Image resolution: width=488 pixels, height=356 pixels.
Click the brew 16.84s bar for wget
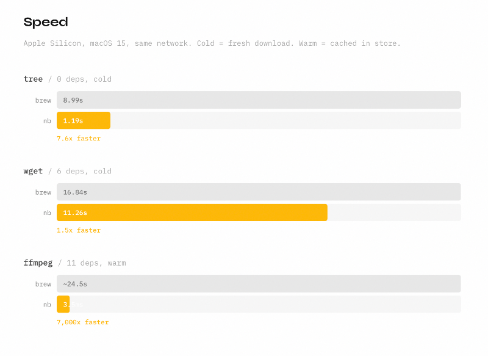tap(259, 192)
